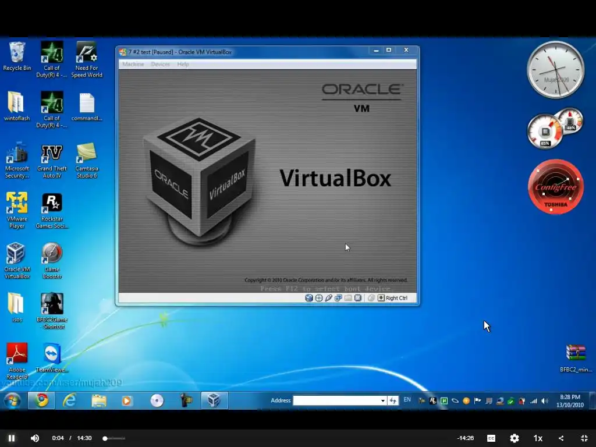Seek using the video progress slider

pos(114,438)
